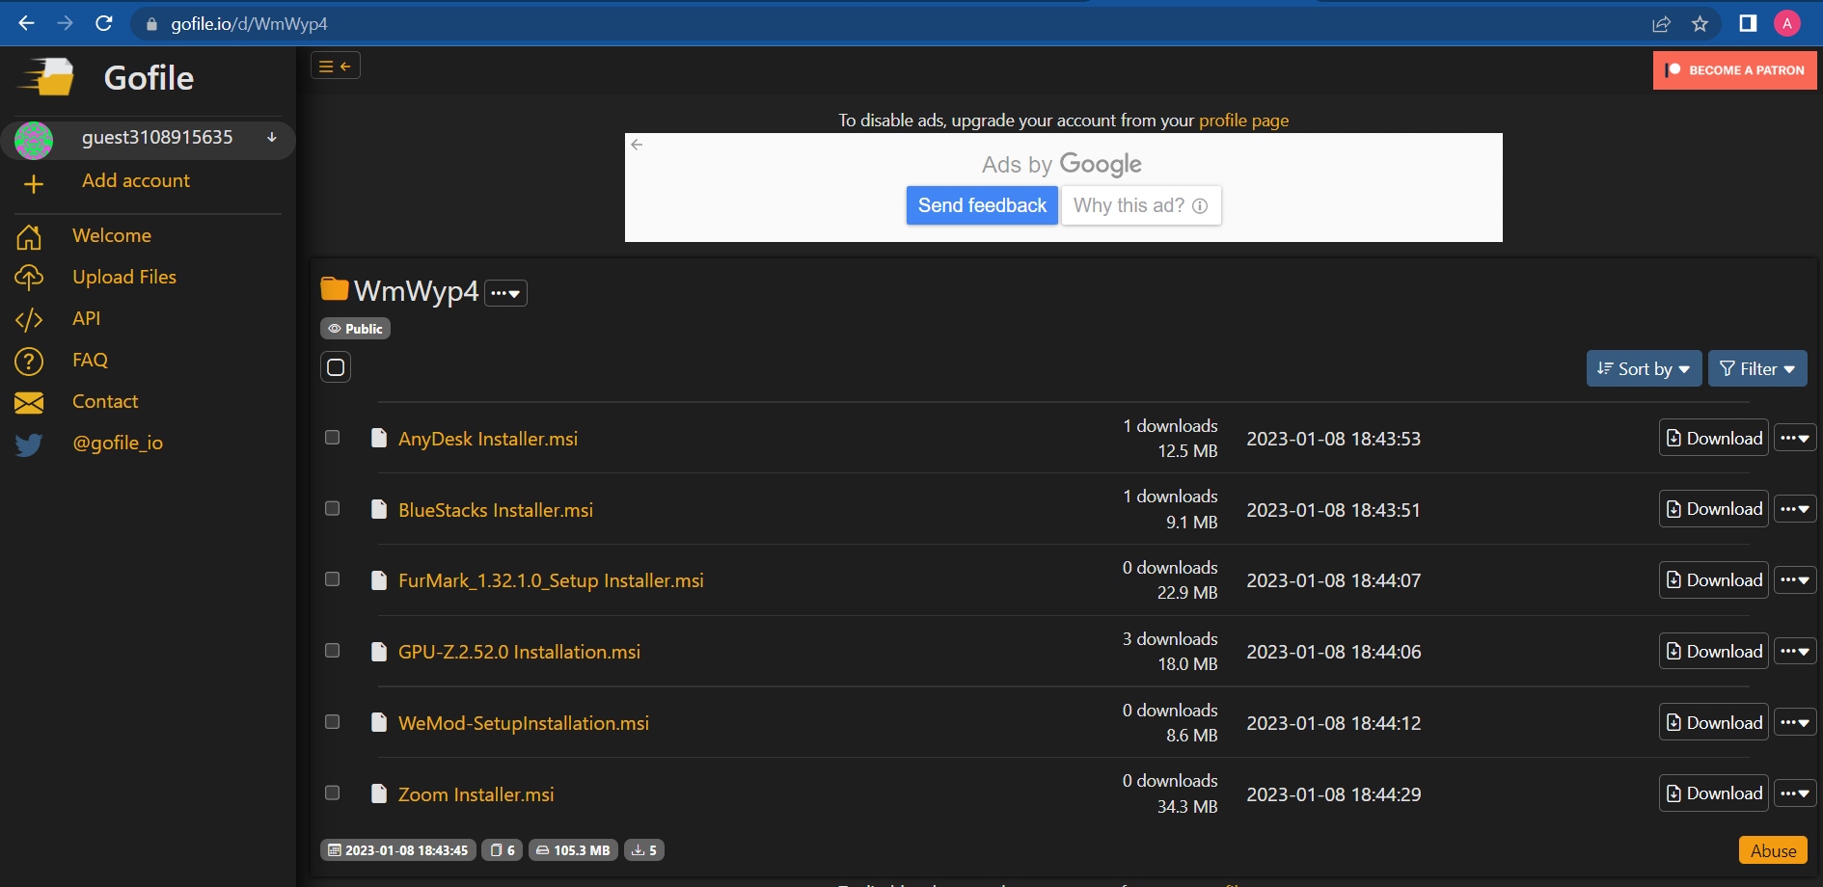Report the folder using the Abuse button
This screenshot has height=887, width=1823.
(x=1772, y=849)
